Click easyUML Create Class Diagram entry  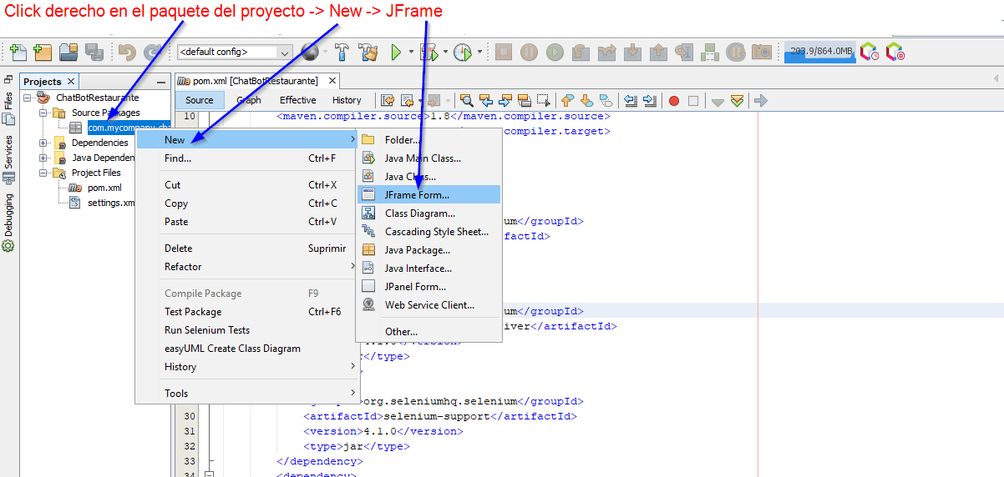pos(247,349)
